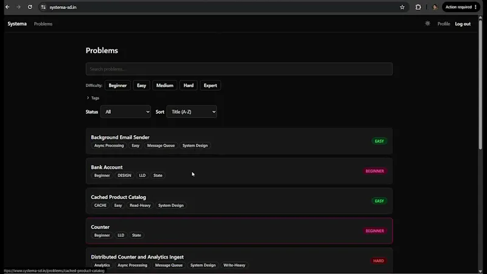487x274 pixels.
Task: Open the Sort dropdown Title (A-Z)
Action: 192,112
